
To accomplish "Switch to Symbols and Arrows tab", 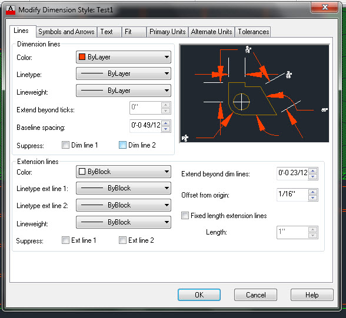I will (66, 32).
